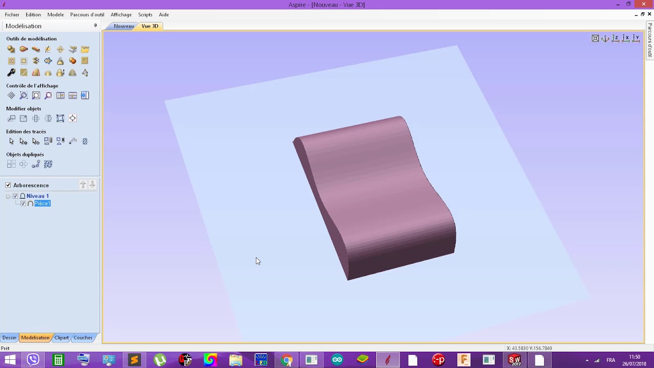Click the FRA language indicator

pyautogui.click(x=611, y=360)
